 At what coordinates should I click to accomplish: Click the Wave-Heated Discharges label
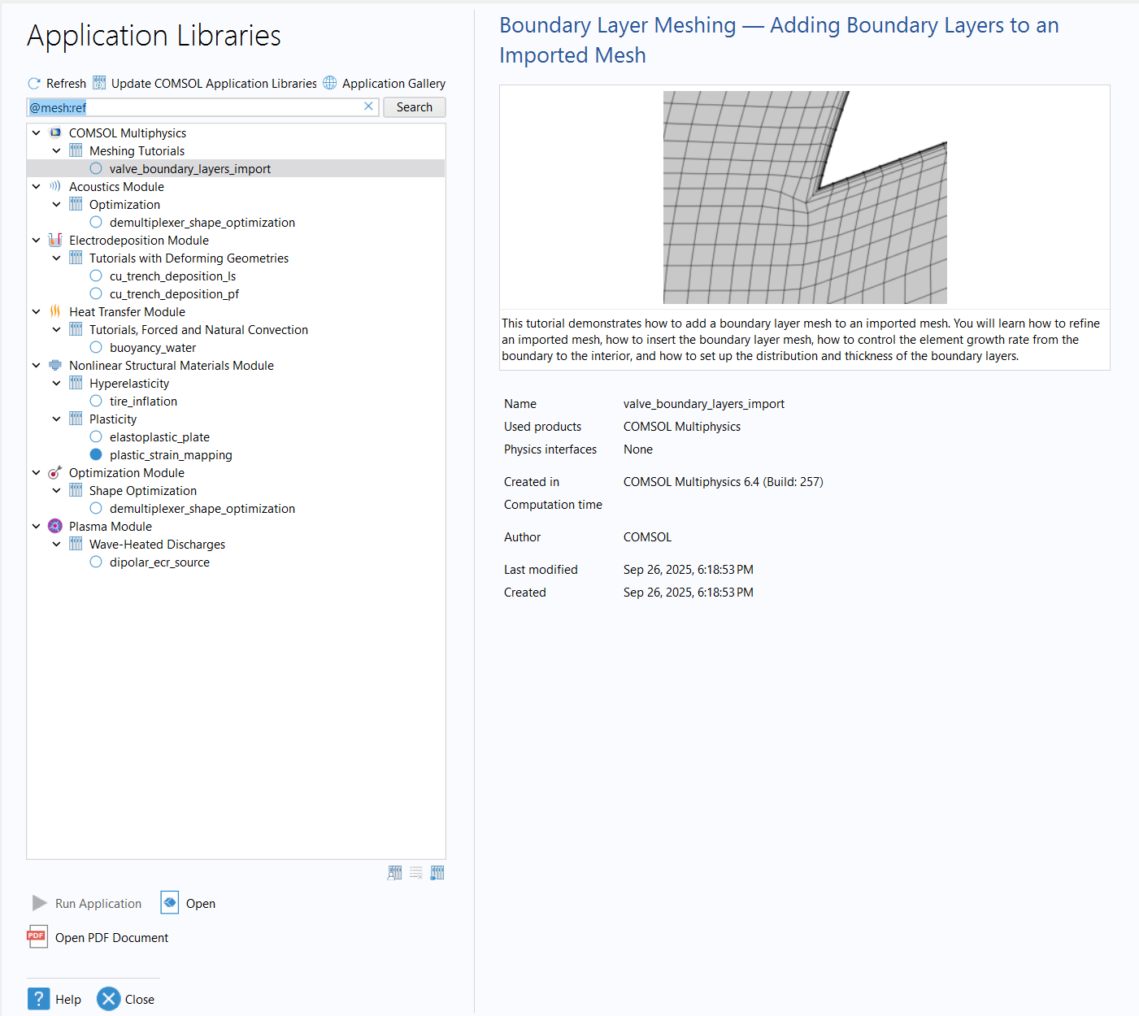tap(157, 544)
